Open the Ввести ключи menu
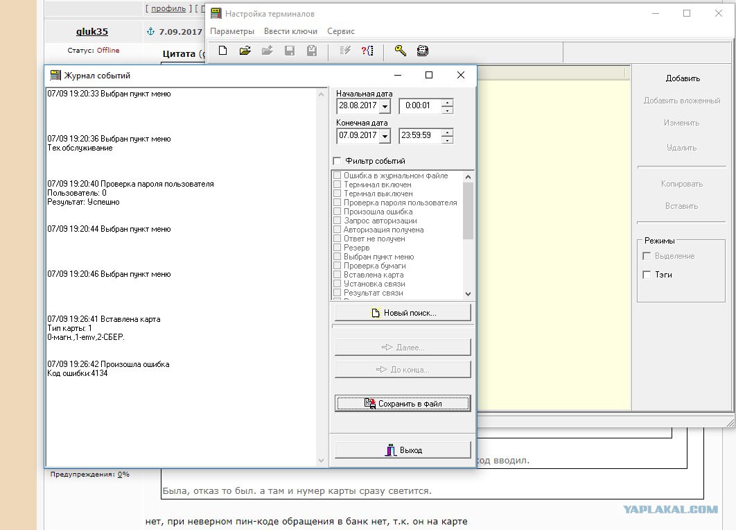The width and height of the screenshot is (736, 530). (x=290, y=31)
